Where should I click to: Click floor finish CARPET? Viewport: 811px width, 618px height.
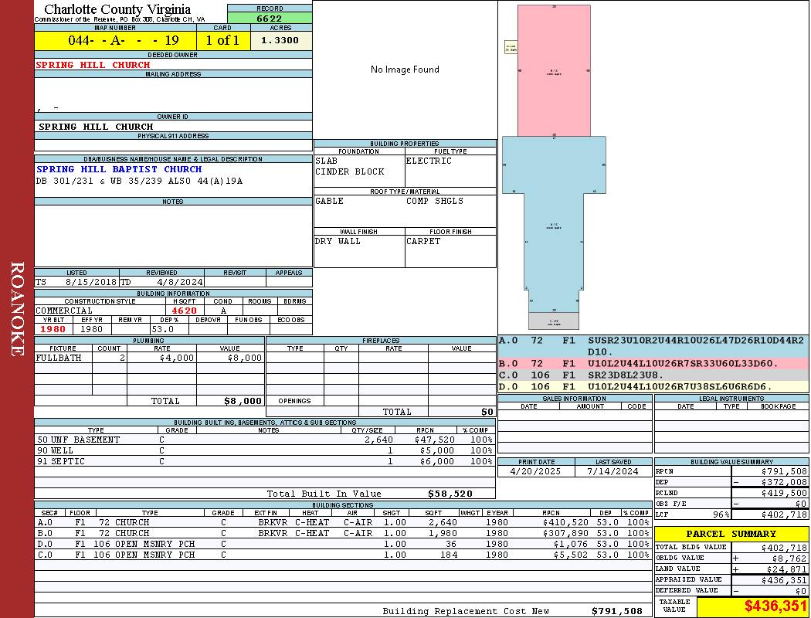point(423,241)
